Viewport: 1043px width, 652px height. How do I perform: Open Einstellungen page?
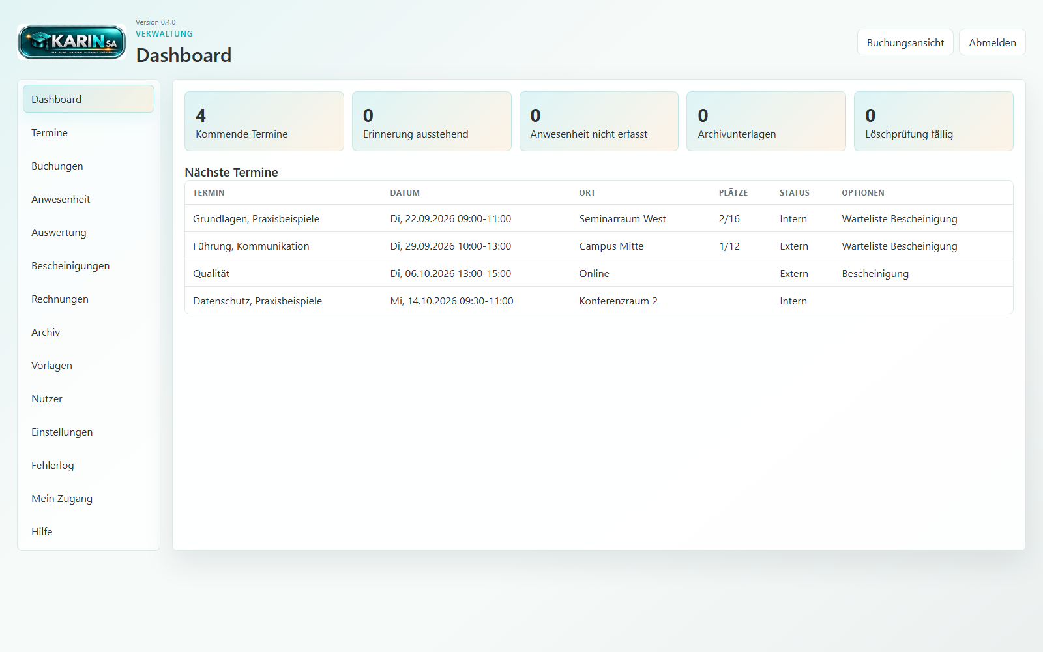89,432
